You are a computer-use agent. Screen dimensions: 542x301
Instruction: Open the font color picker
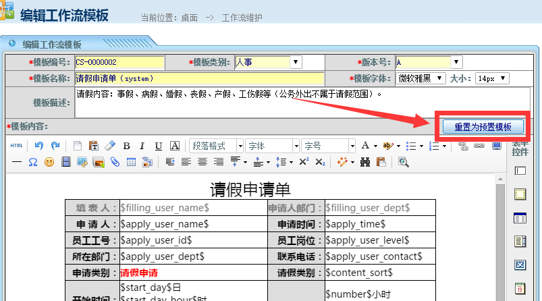368,146
